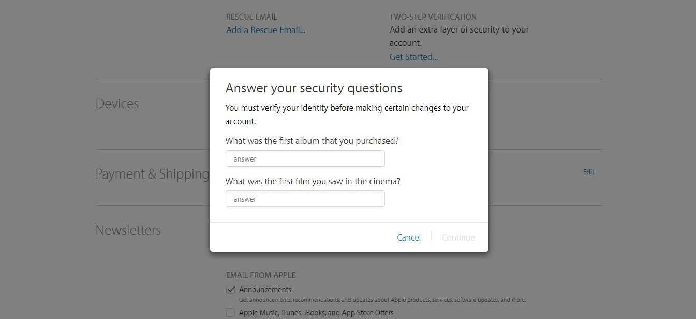
Task: Click the RESCUE EMAIL label
Action: pyautogui.click(x=251, y=17)
